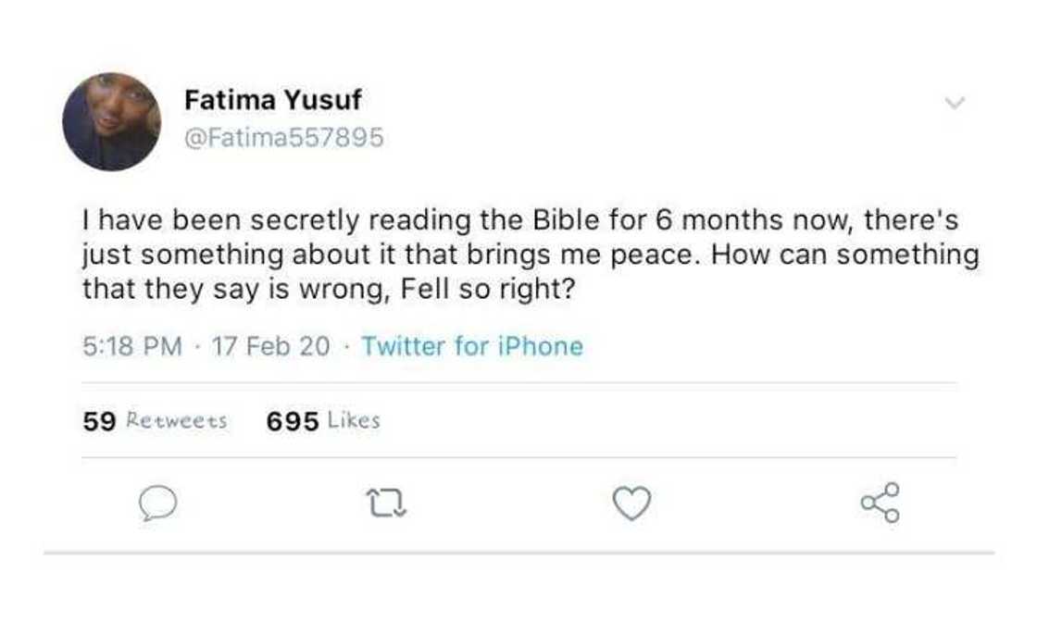
Task: Collapse the tweet actions via the chevron
Action: click(x=954, y=104)
